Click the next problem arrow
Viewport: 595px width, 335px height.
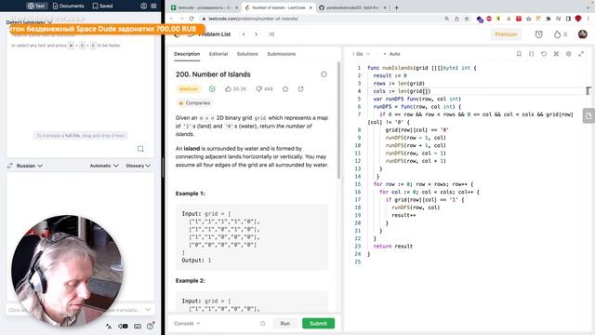257,34
